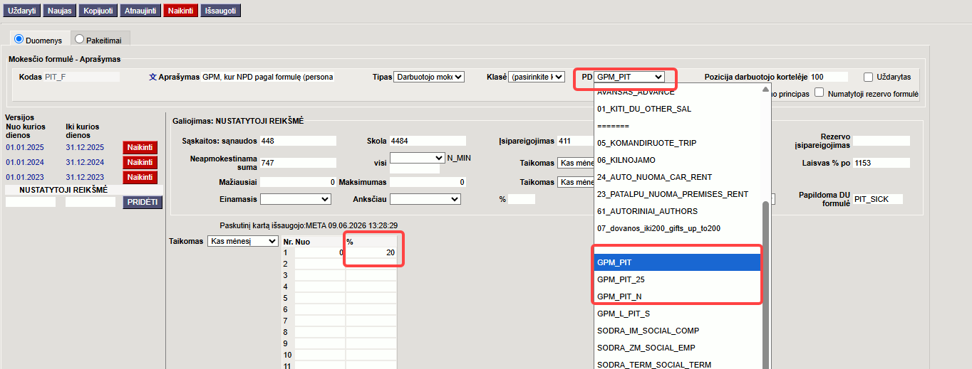Screen dimensions: 972x369
Task: Choose SODRA_IM_SOCIAL_COMP option
Action: click(678, 331)
